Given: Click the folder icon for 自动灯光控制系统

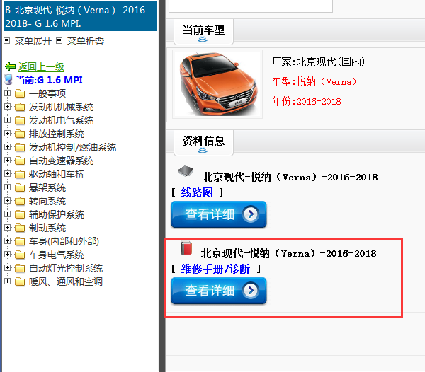Looking at the screenshot, I should coord(20,268).
